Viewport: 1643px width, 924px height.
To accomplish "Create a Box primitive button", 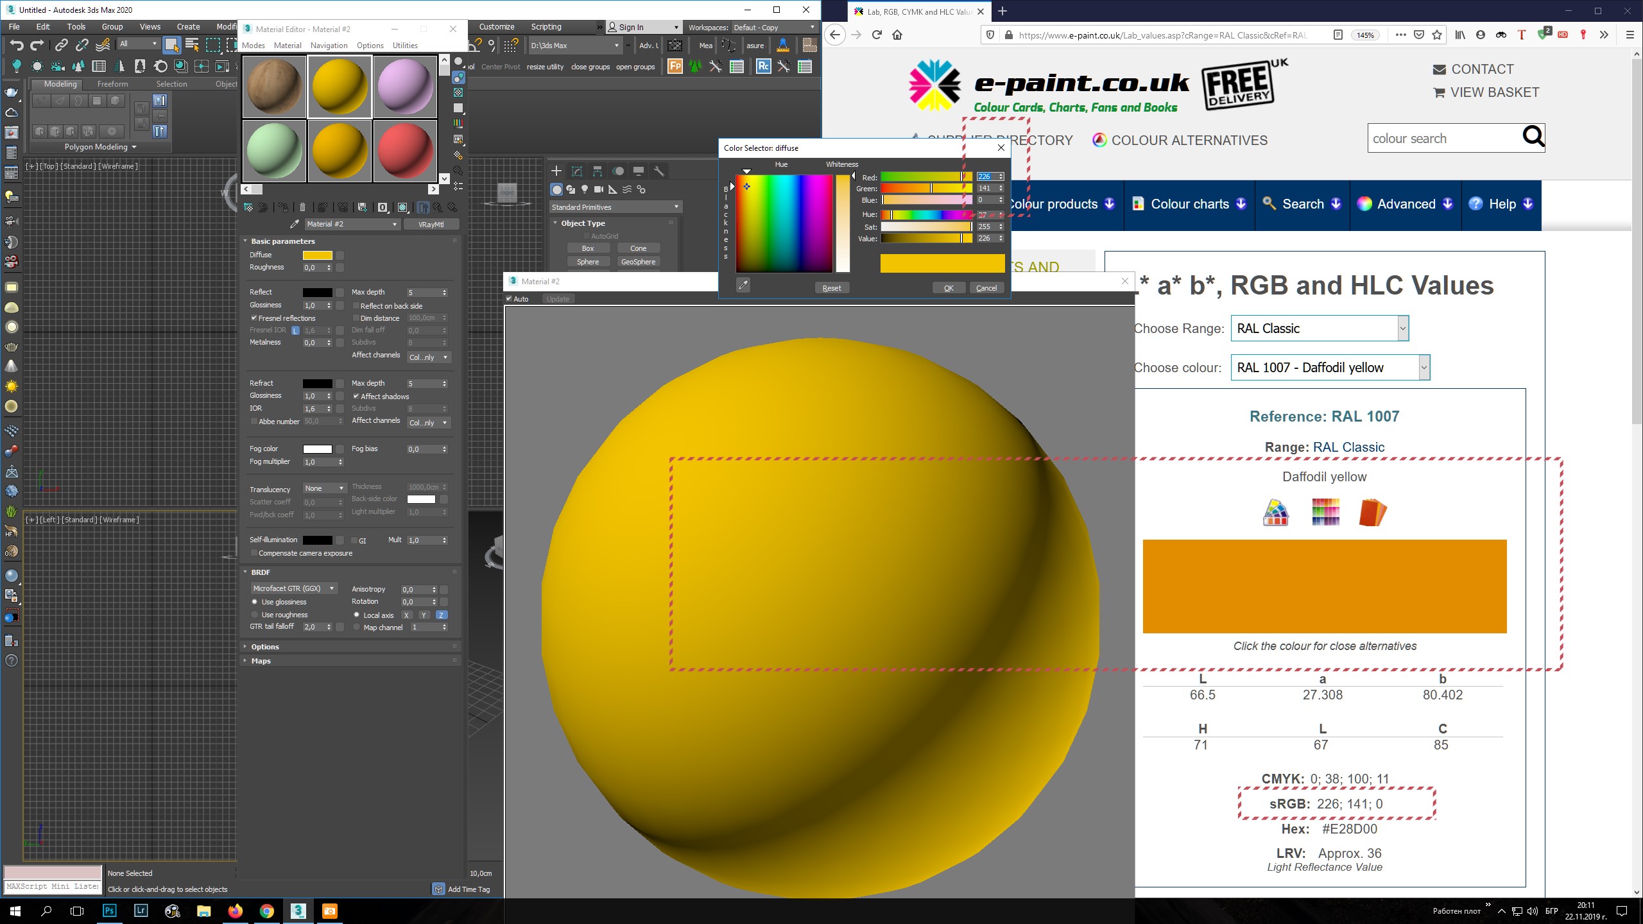I will point(588,248).
